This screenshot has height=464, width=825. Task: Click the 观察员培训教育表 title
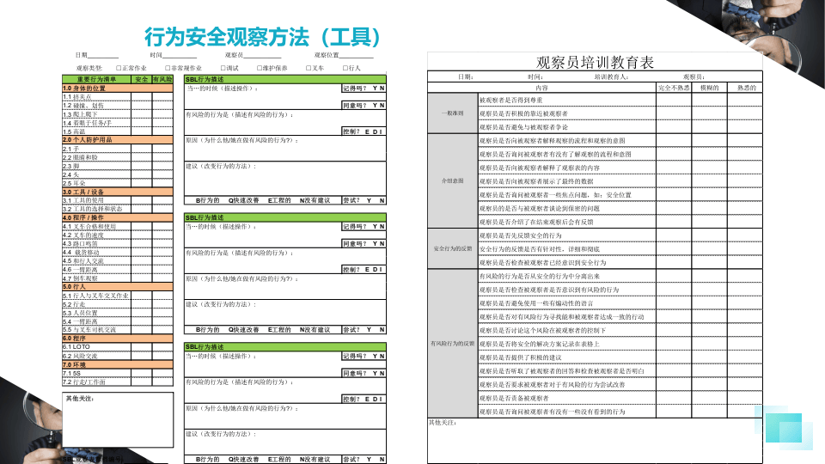(595, 63)
